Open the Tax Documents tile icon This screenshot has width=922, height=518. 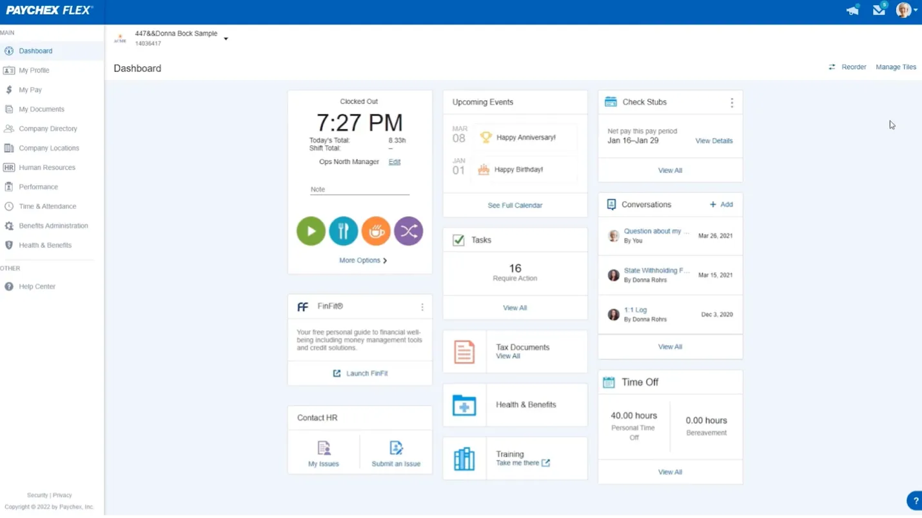click(464, 351)
